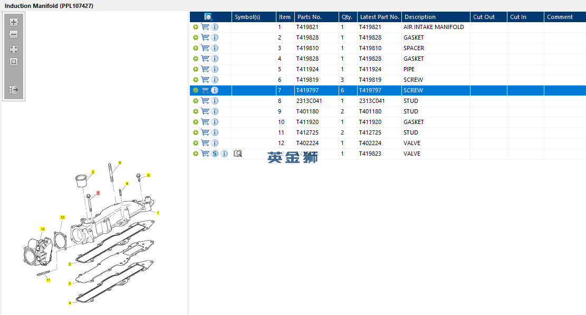Sort by the Item column header
Screen dimensions: 586x315
pos(285,17)
